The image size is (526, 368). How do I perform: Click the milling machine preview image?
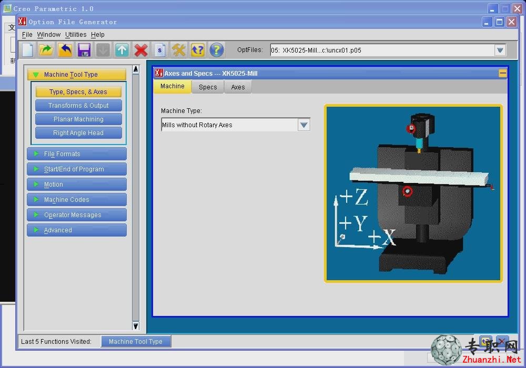(413, 193)
